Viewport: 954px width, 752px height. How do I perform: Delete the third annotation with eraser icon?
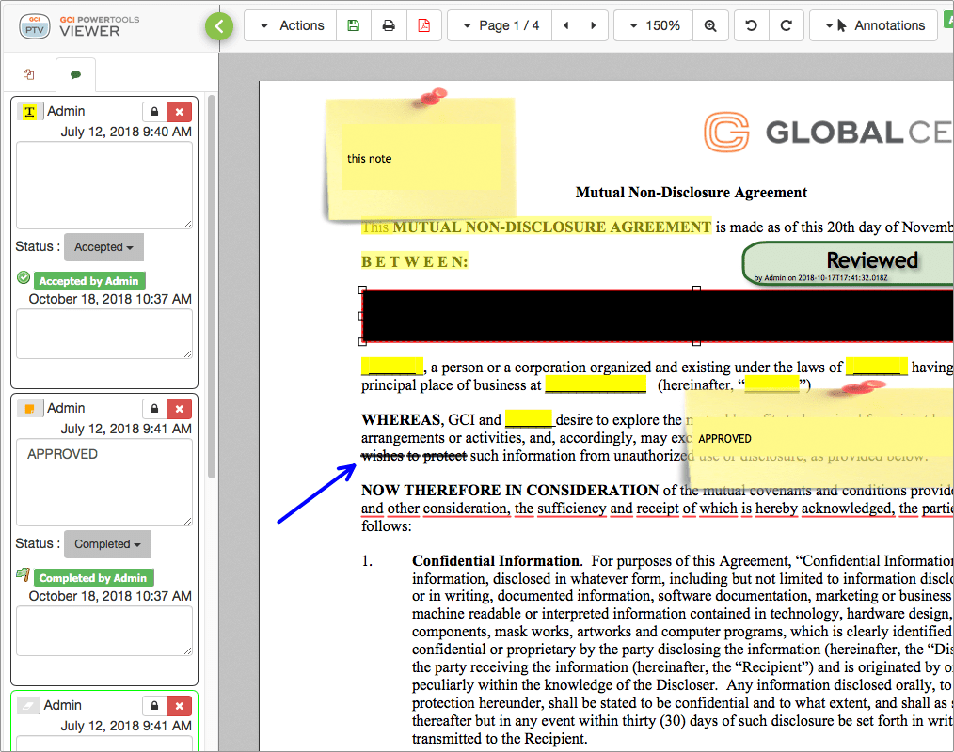point(180,706)
